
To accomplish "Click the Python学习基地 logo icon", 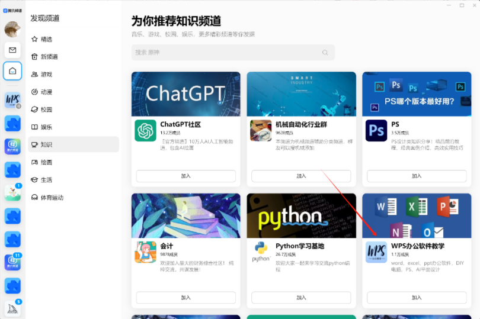I will tap(261, 252).
